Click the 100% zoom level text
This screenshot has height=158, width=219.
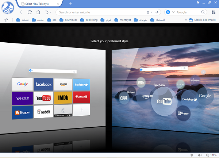point(214,155)
